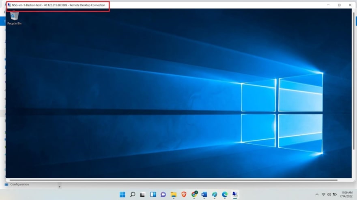Launch Teams Chat from taskbar
The image size is (357, 200).
click(x=163, y=194)
